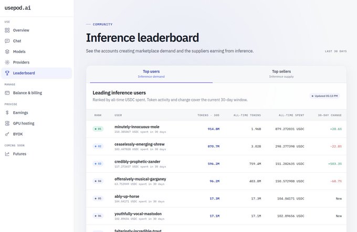Select user minutely-innocuous-mole
Viewport: 357px width, 232px height.
click(x=137, y=127)
